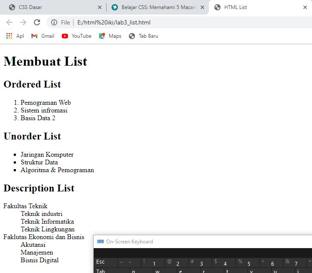Click the Ordered List heading
The height and width of the screenshot is (273, 312).
[x=32, y=84]
